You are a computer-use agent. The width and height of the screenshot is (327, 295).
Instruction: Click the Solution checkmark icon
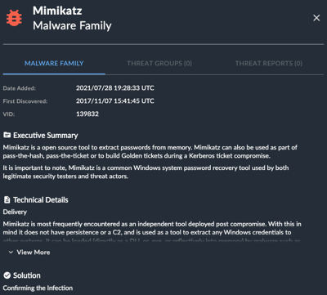click(7, 275)
